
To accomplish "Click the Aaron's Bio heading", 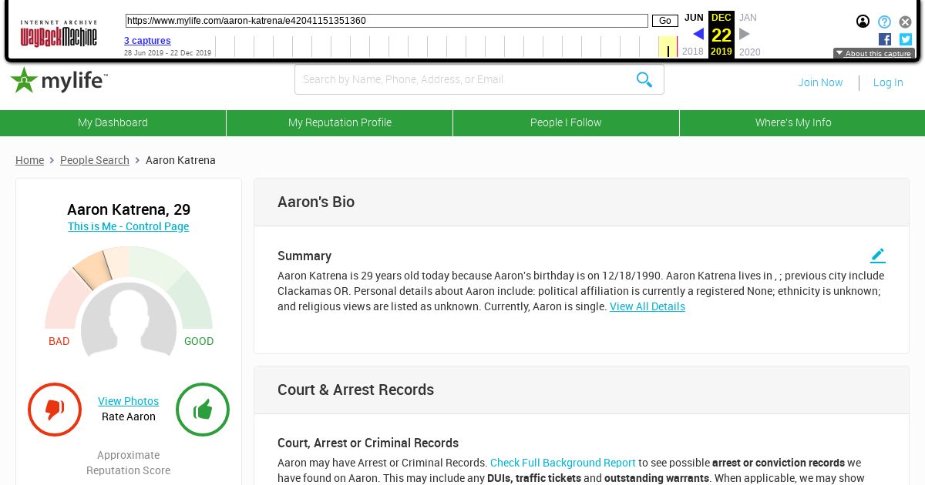I will (x=316, y=202).
